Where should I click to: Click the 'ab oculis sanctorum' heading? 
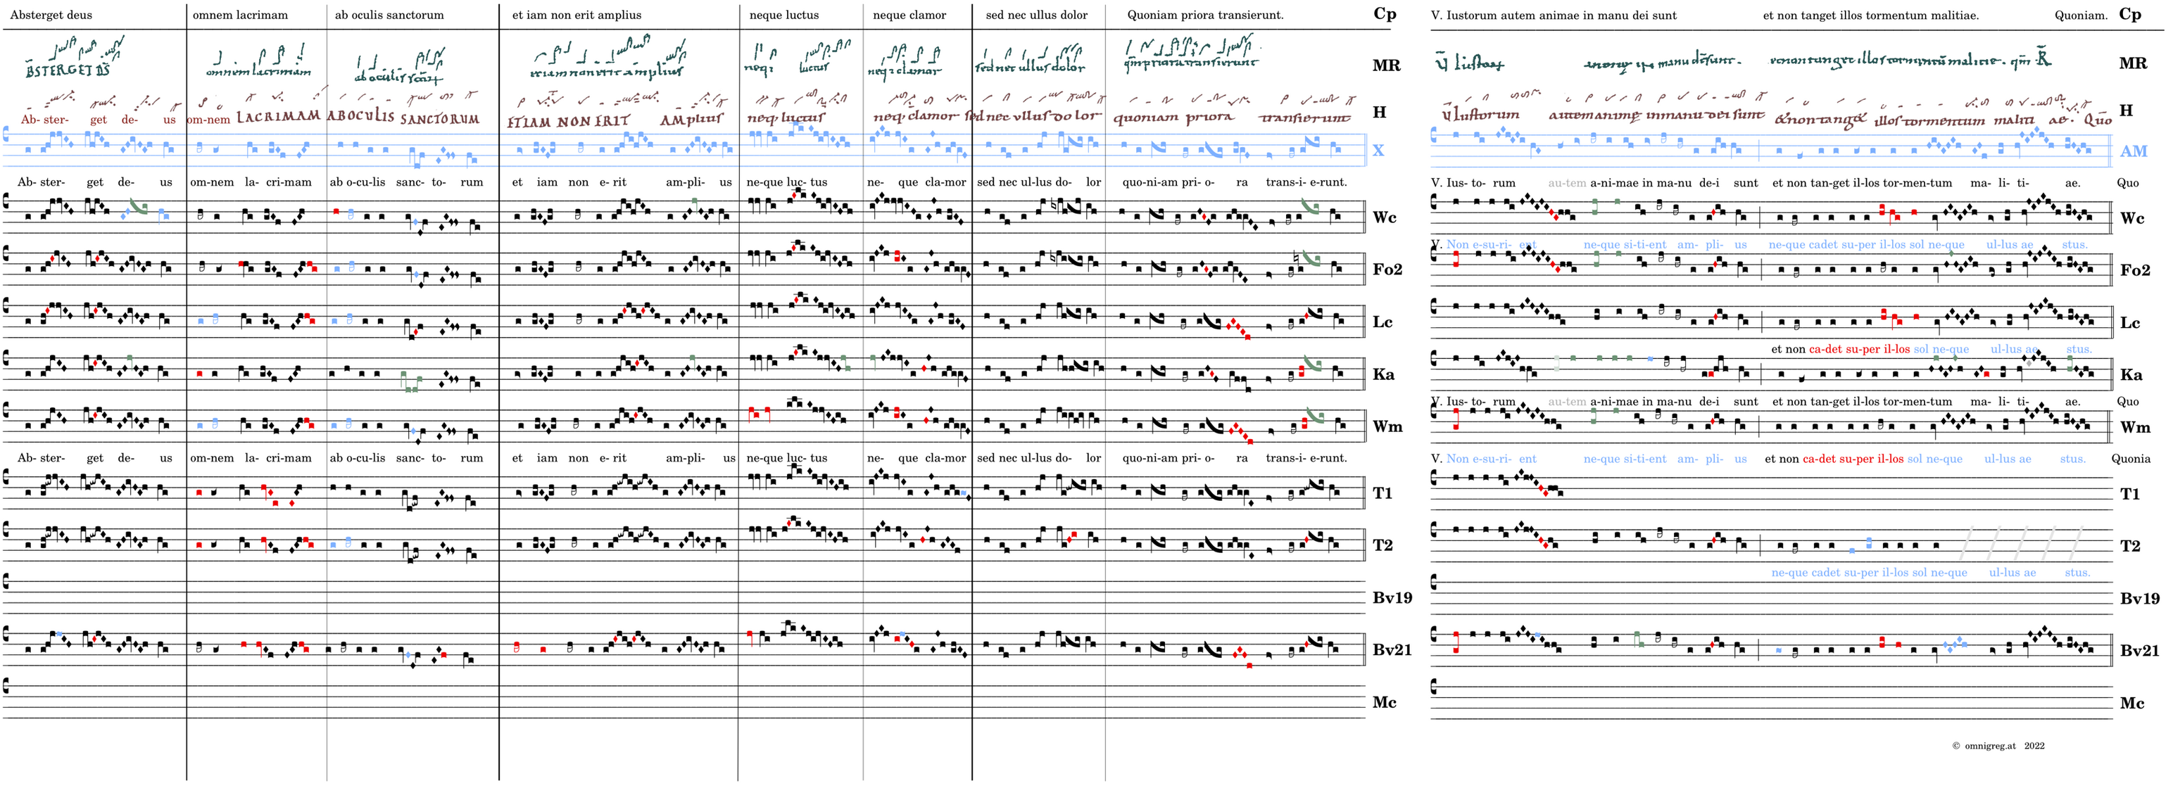coord(389,15)
